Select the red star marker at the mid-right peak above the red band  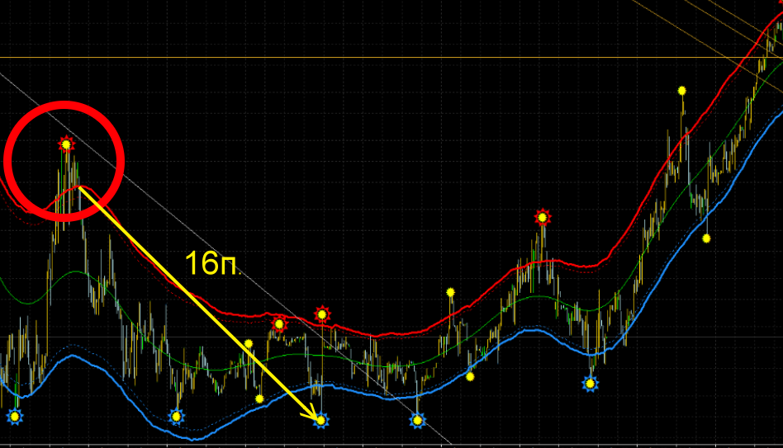point(543,218)
